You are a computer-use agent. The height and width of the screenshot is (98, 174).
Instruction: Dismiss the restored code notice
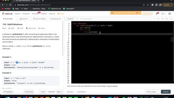(171, 86)
